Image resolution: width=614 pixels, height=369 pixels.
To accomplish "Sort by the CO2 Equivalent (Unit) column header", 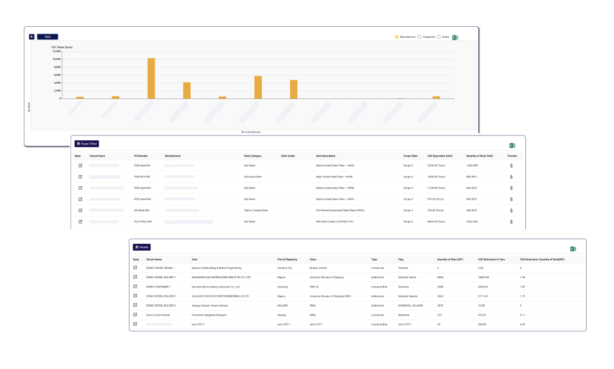I will tap(440, 156).
